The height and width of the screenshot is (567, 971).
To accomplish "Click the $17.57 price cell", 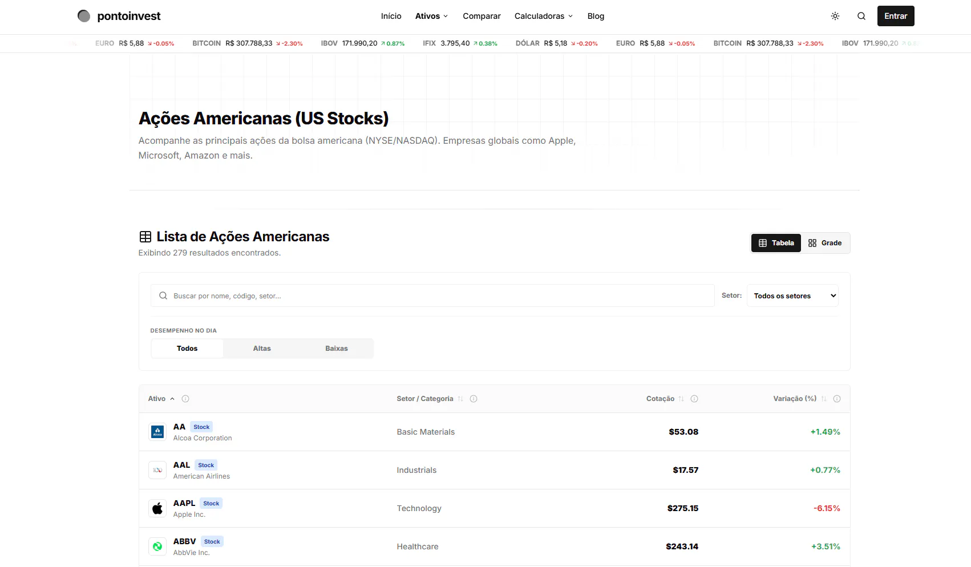I will point(685,470).
